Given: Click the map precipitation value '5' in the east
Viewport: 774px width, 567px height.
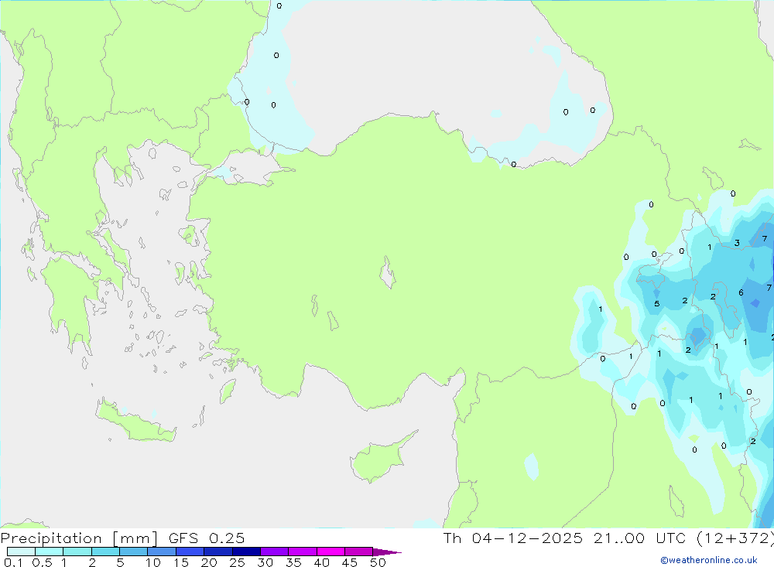Looking at the screenshot, I should click(x=656, y=303).
